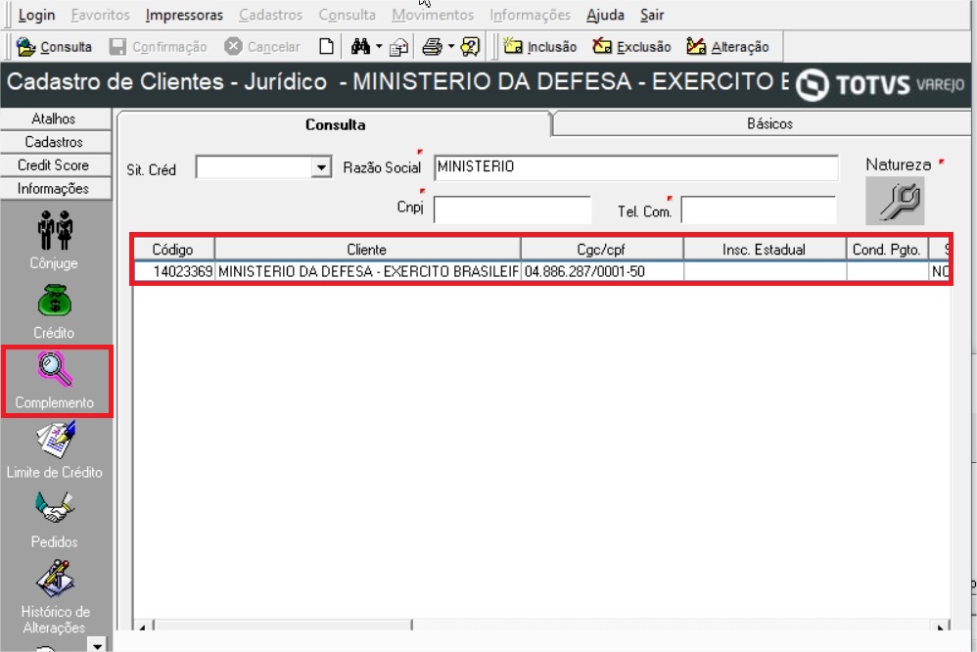Click the Confirmação save icon
The image size is (977, 652).
[117, 47]
